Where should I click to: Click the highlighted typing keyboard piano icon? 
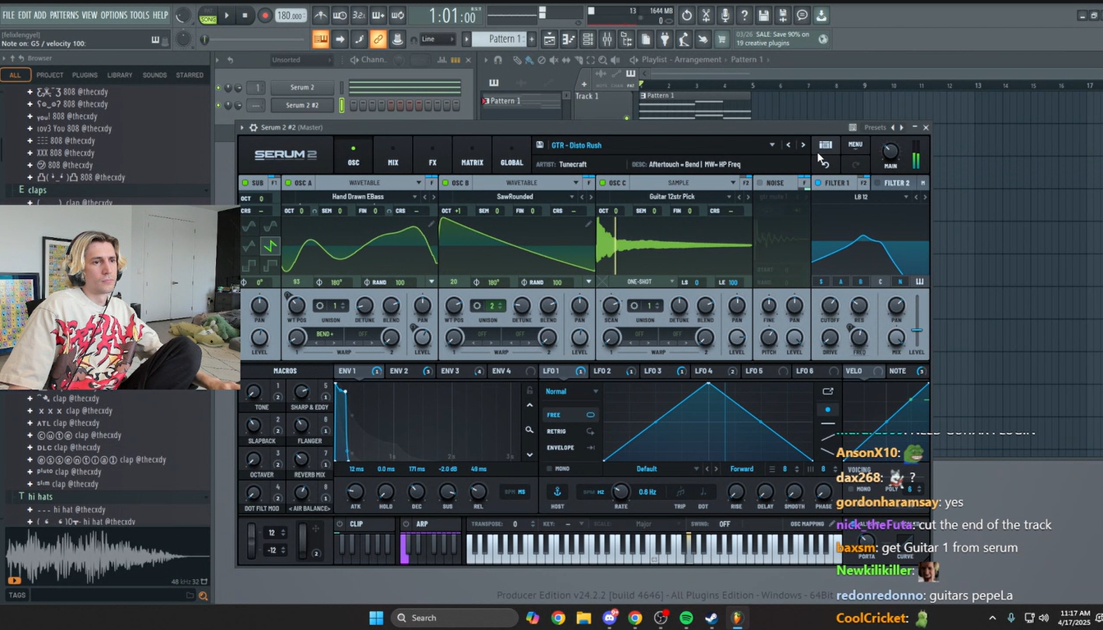(320, 39)
